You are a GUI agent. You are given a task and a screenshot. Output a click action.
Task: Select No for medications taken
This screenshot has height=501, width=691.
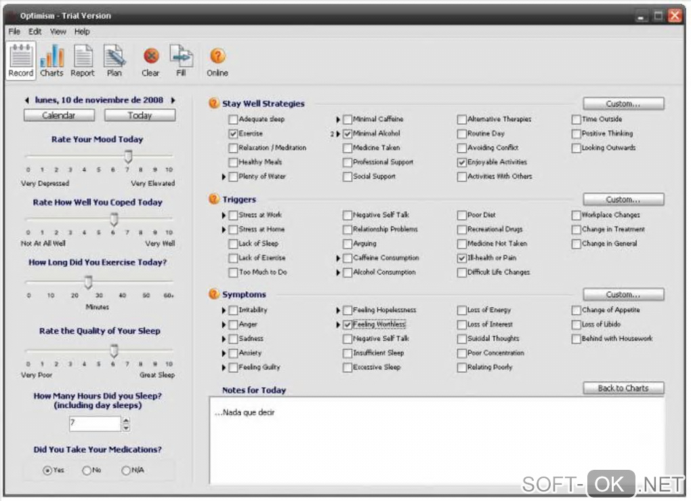click(87, 470)
